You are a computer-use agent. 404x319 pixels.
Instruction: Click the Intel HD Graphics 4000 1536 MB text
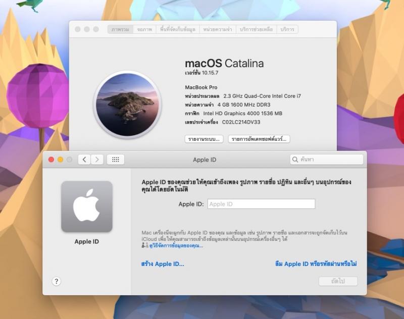pos(243,114)
